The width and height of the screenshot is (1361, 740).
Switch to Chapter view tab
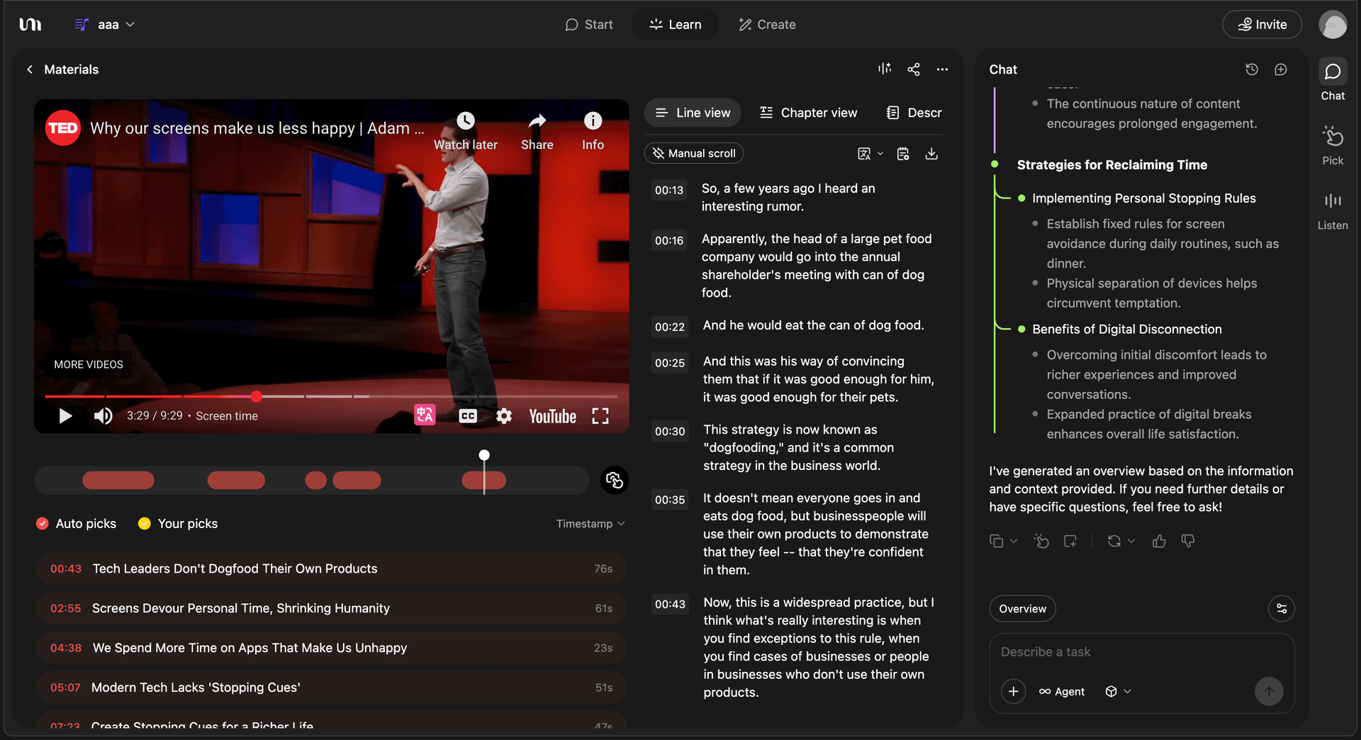pos(808,113)
